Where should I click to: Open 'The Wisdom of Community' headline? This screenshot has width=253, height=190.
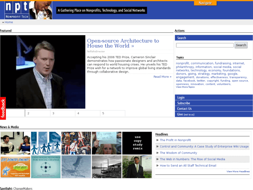178,153
